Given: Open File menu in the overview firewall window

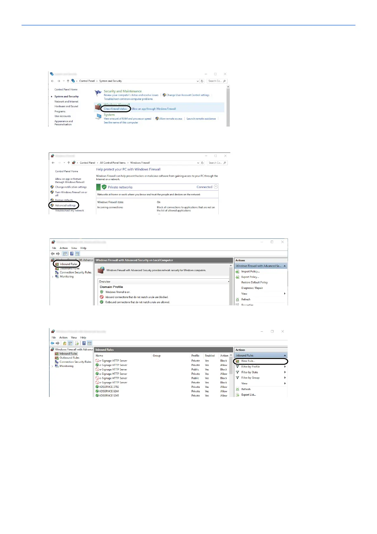Looking at the screenshot, I should (54, 248).
